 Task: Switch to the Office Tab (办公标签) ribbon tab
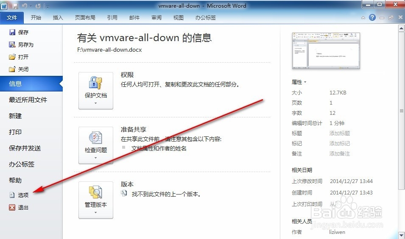[206, 17]
